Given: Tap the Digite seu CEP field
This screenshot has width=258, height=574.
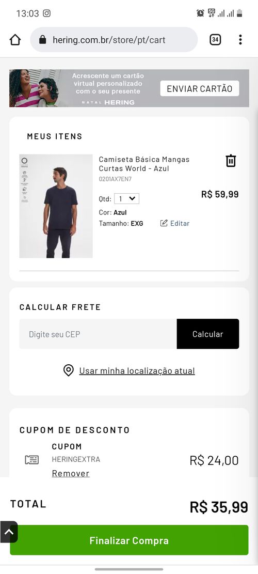Looking at the screenshot, I should click(98, 334).
